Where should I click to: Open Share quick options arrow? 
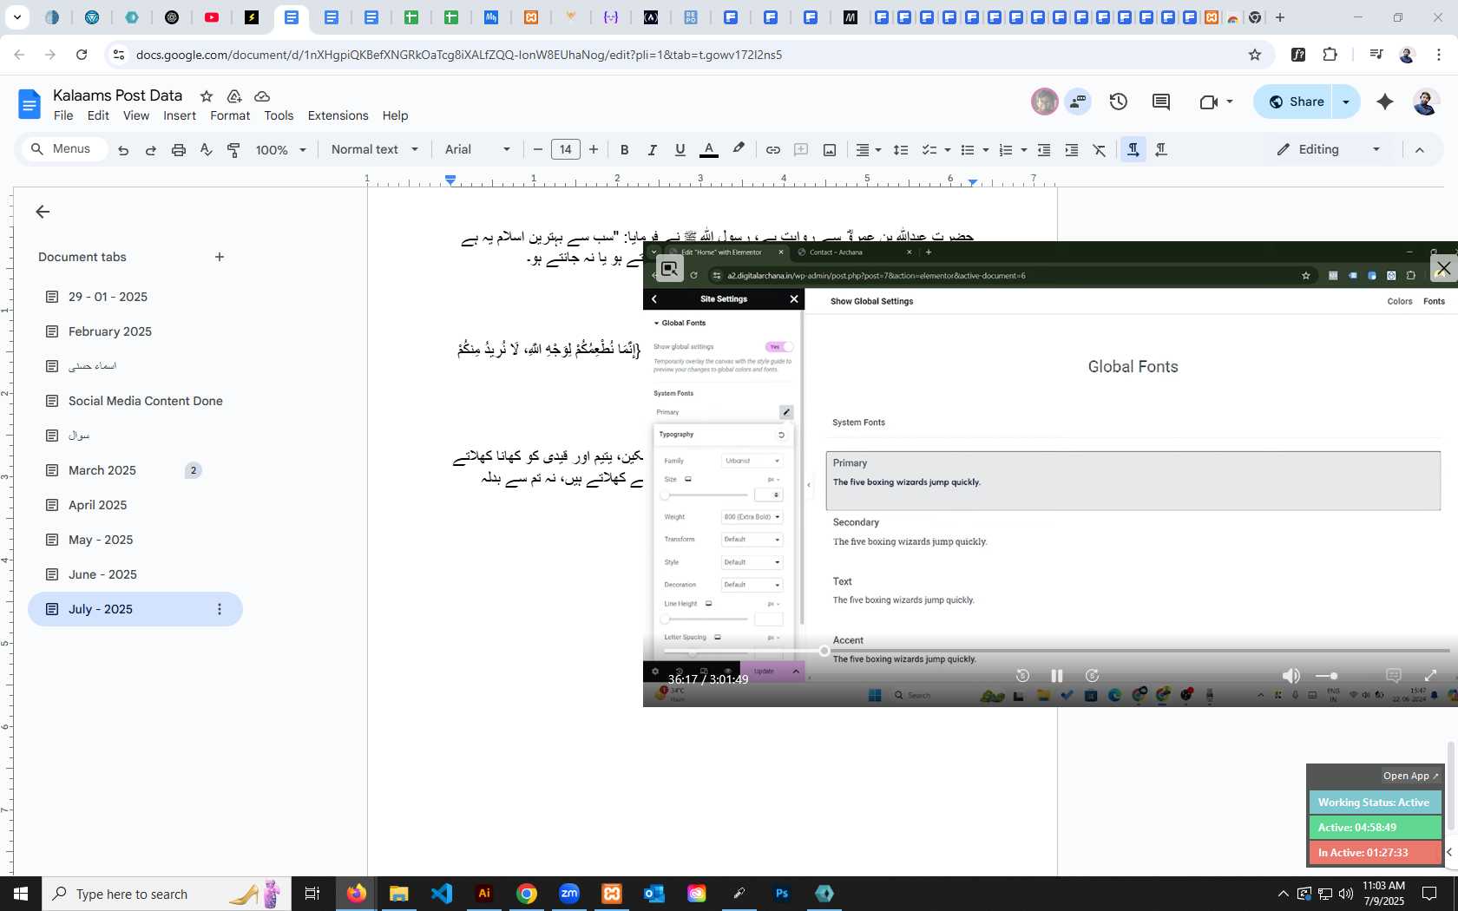1346,102
